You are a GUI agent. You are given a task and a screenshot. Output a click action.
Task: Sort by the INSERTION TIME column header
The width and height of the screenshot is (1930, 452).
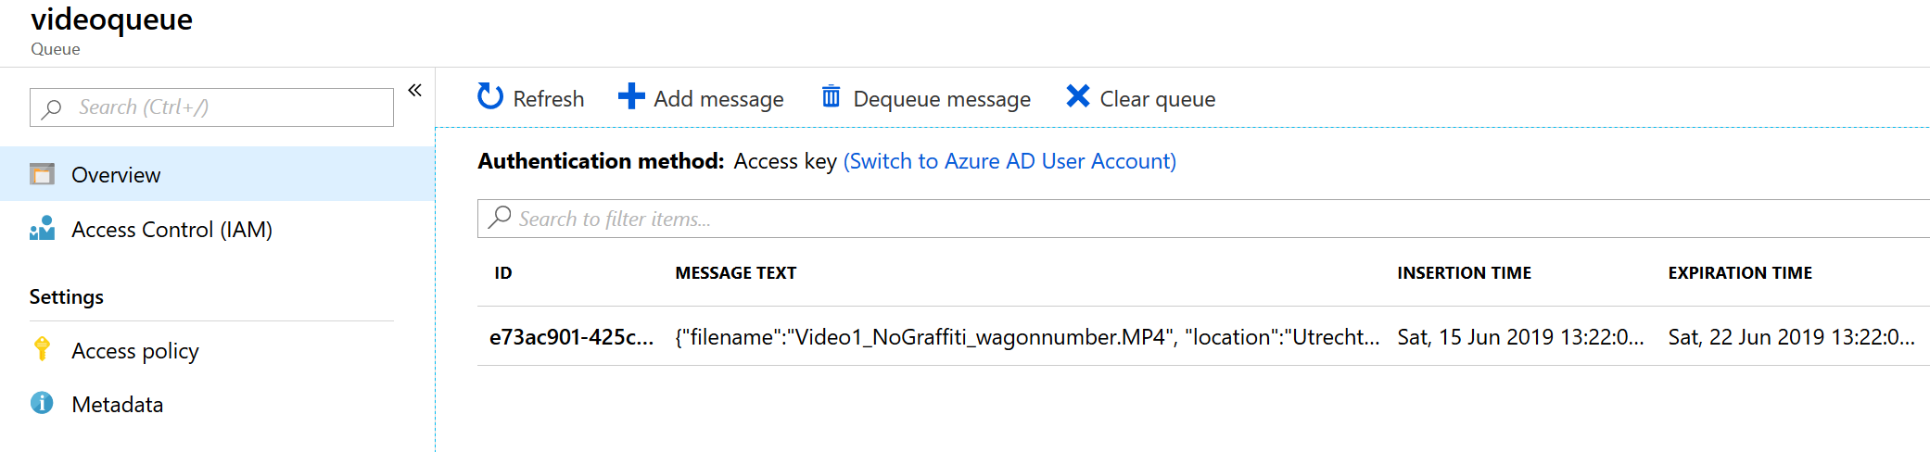[1464, 273]
